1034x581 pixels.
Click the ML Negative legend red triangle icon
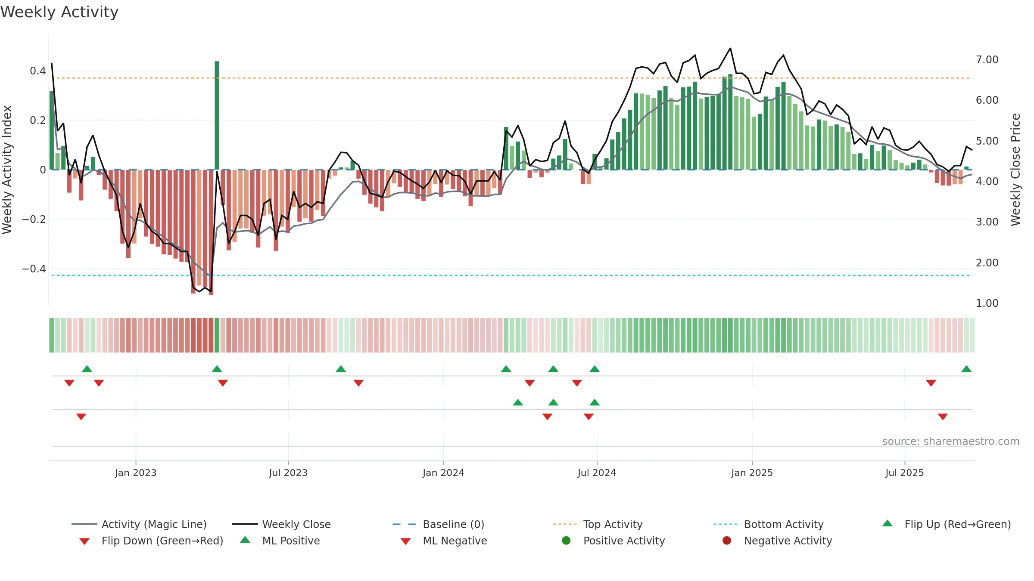point(405,541)
